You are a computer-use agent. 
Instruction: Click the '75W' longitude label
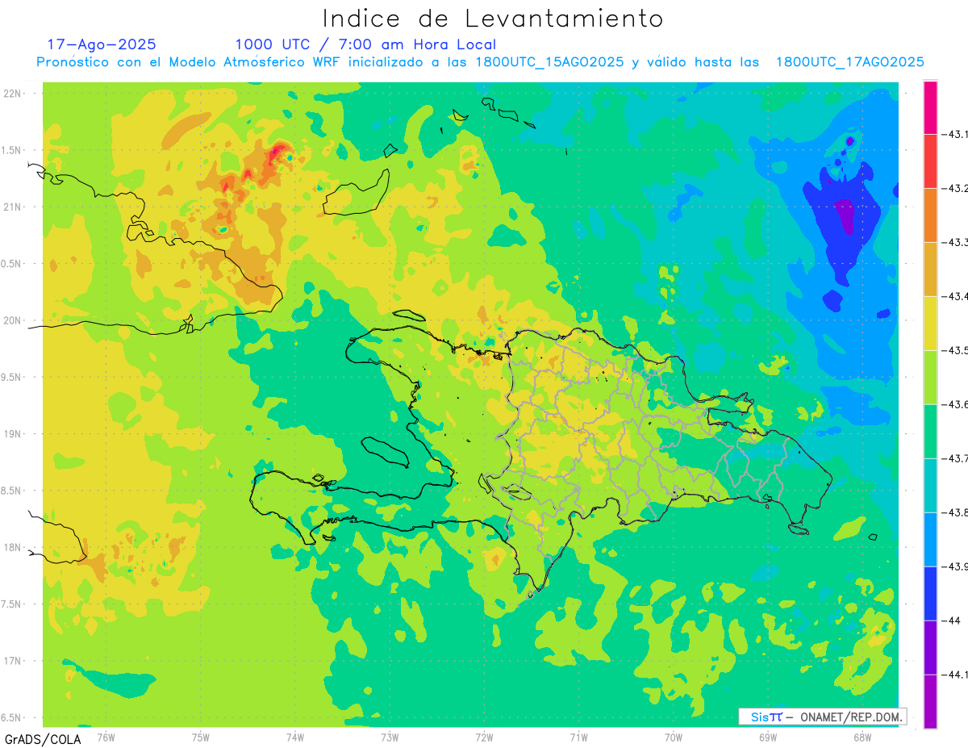pos(201,737)
